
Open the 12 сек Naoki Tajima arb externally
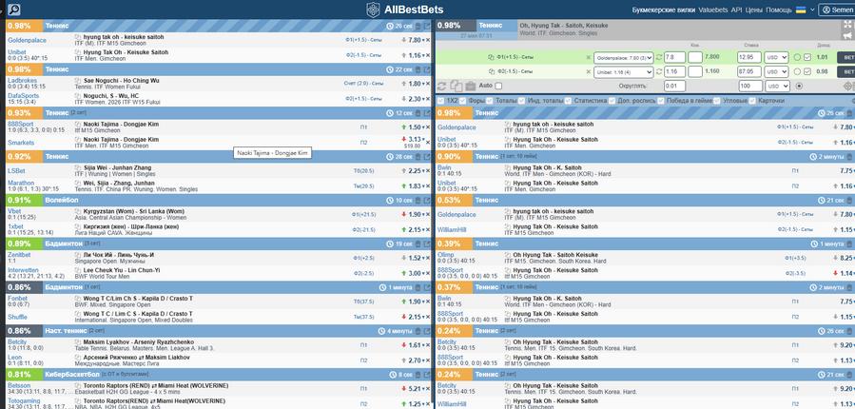click(x=427, y=113)
